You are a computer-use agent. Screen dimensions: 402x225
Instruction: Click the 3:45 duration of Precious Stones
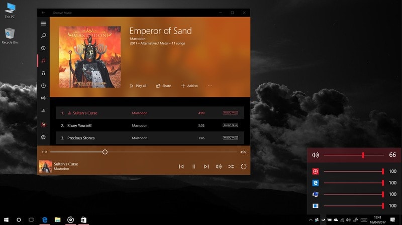[x=202, y=138]
